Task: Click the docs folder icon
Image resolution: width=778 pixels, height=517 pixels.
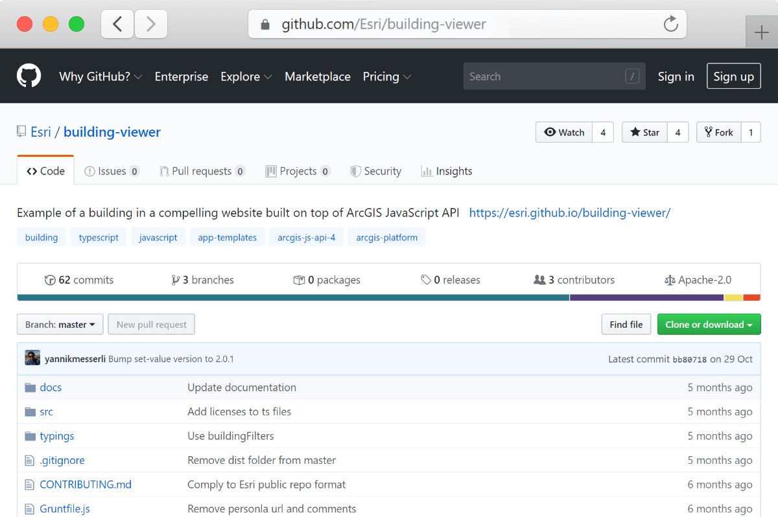Action: 30,387
